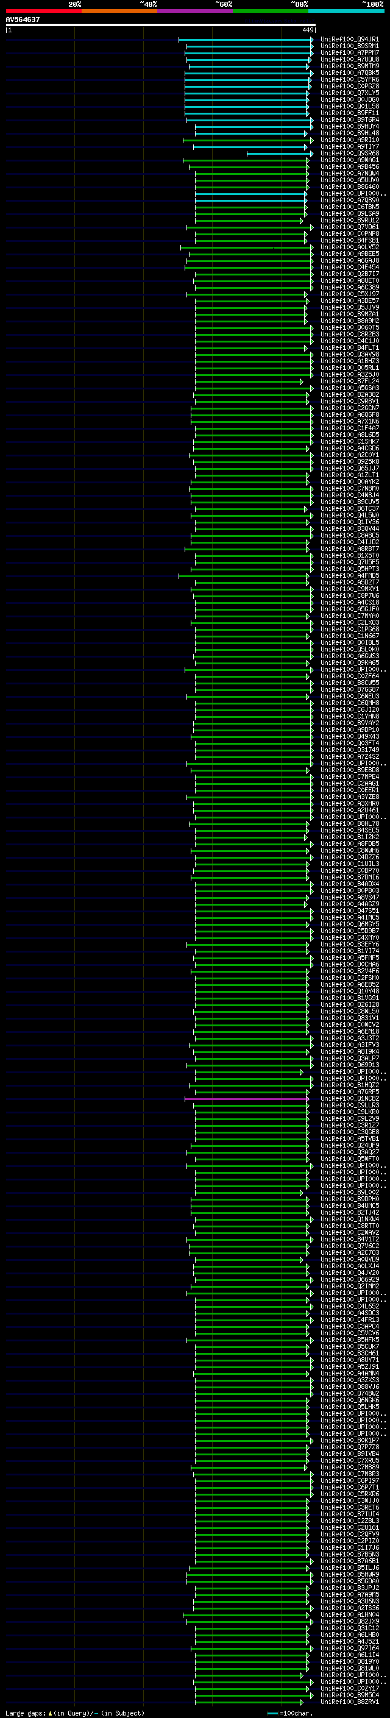Click the UniRef100_B6TC37 label

(350, 509)
